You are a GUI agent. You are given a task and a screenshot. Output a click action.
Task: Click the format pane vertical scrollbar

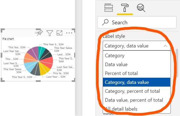click(177, 63)
